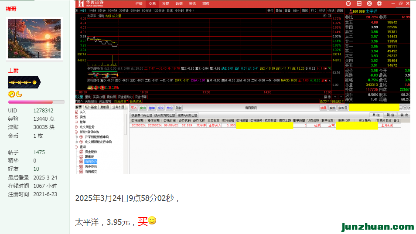Click the small plus box icon above chart
This screenshot has width=416, height=234.
click(324, 16)
